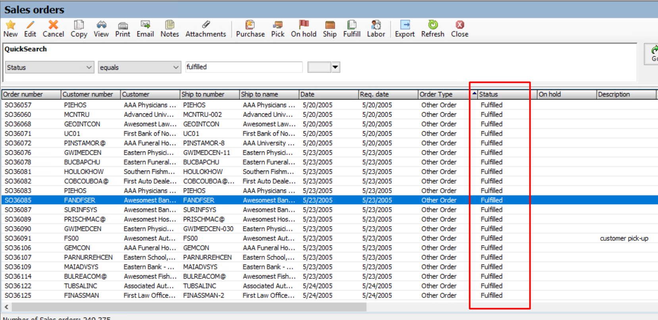This screenshot has width=658, height=320.
Task: Select order SO36081 row
Action: (329, 172)
